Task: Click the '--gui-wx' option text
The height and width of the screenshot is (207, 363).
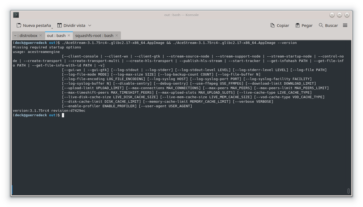Action: [x=73, y=70]
